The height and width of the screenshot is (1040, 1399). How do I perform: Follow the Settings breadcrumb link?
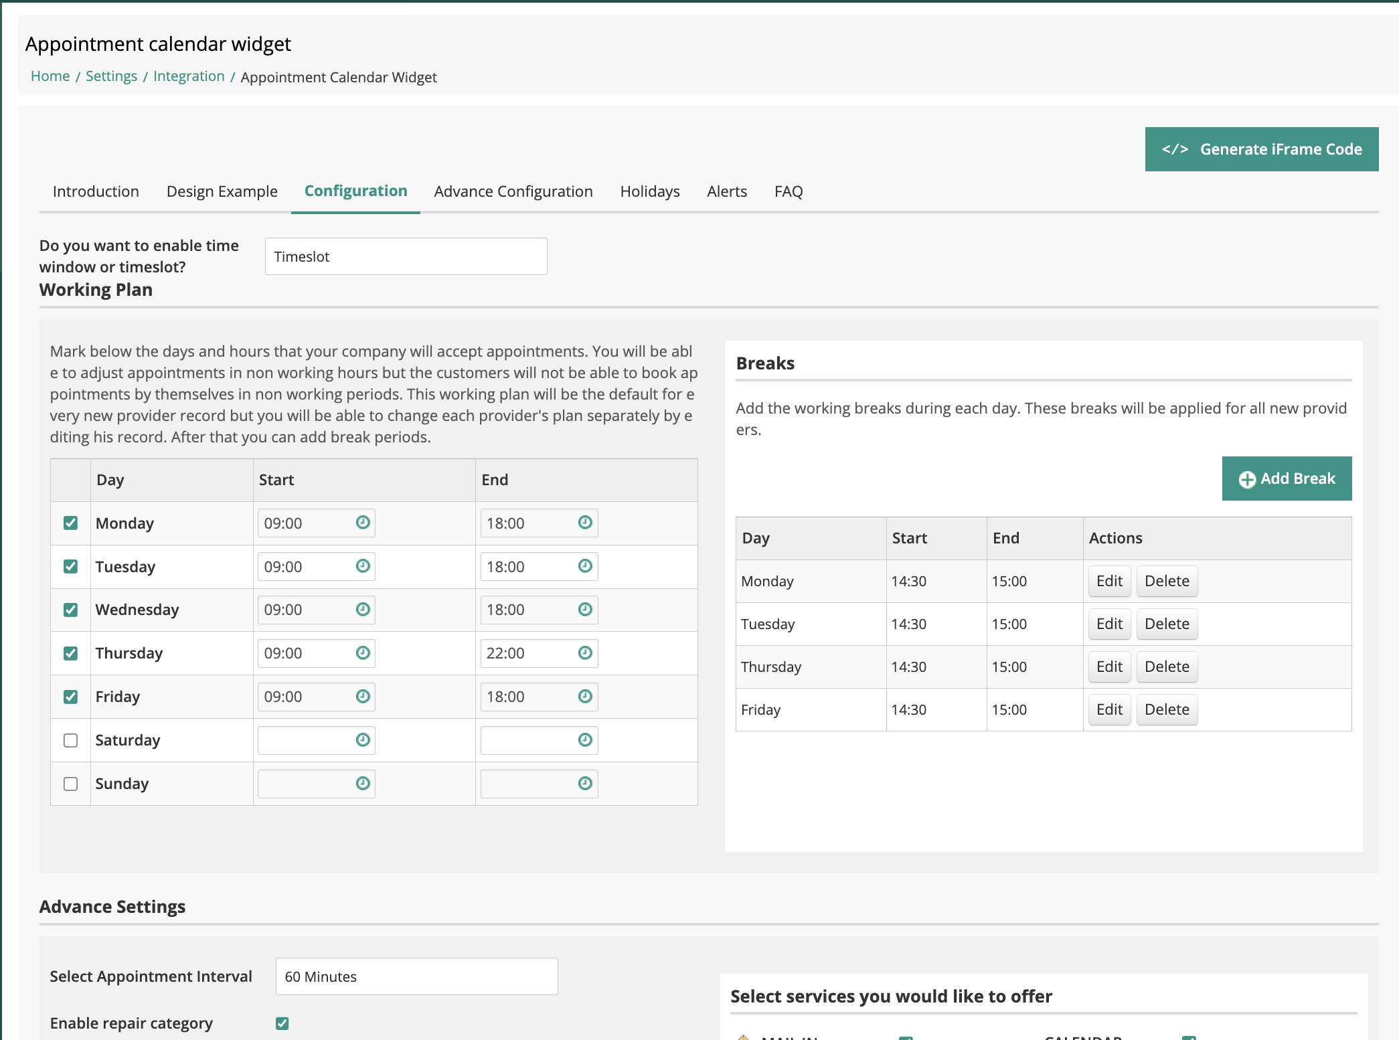pyautogui.click(x=111, y=76)
